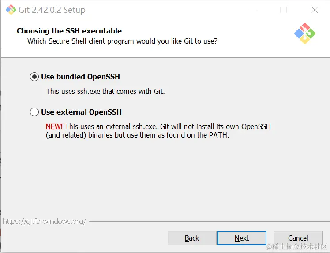Click the "Choosing the SSH executable" heading
Screen dimensions: 330x253
pyautogui.click(x=69, y=31)
